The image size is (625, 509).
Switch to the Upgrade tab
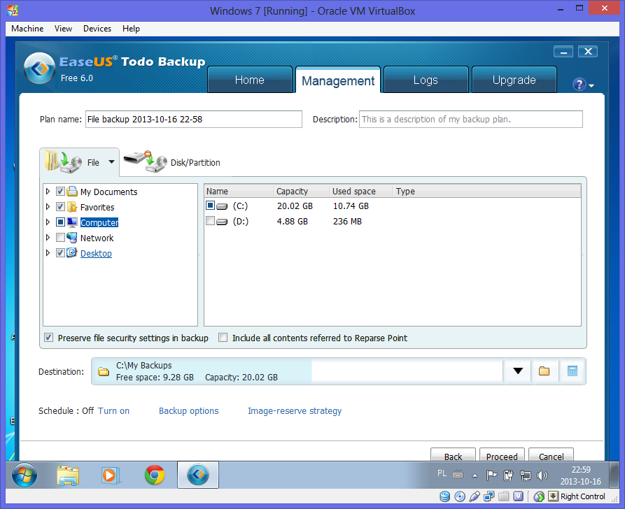coord(514,80)
